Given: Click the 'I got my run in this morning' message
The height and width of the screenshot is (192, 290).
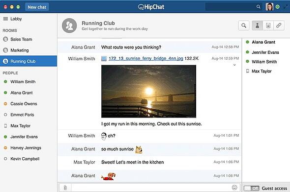Looking at the screenshot, I should pyautogui.click(x=151, y=124).
